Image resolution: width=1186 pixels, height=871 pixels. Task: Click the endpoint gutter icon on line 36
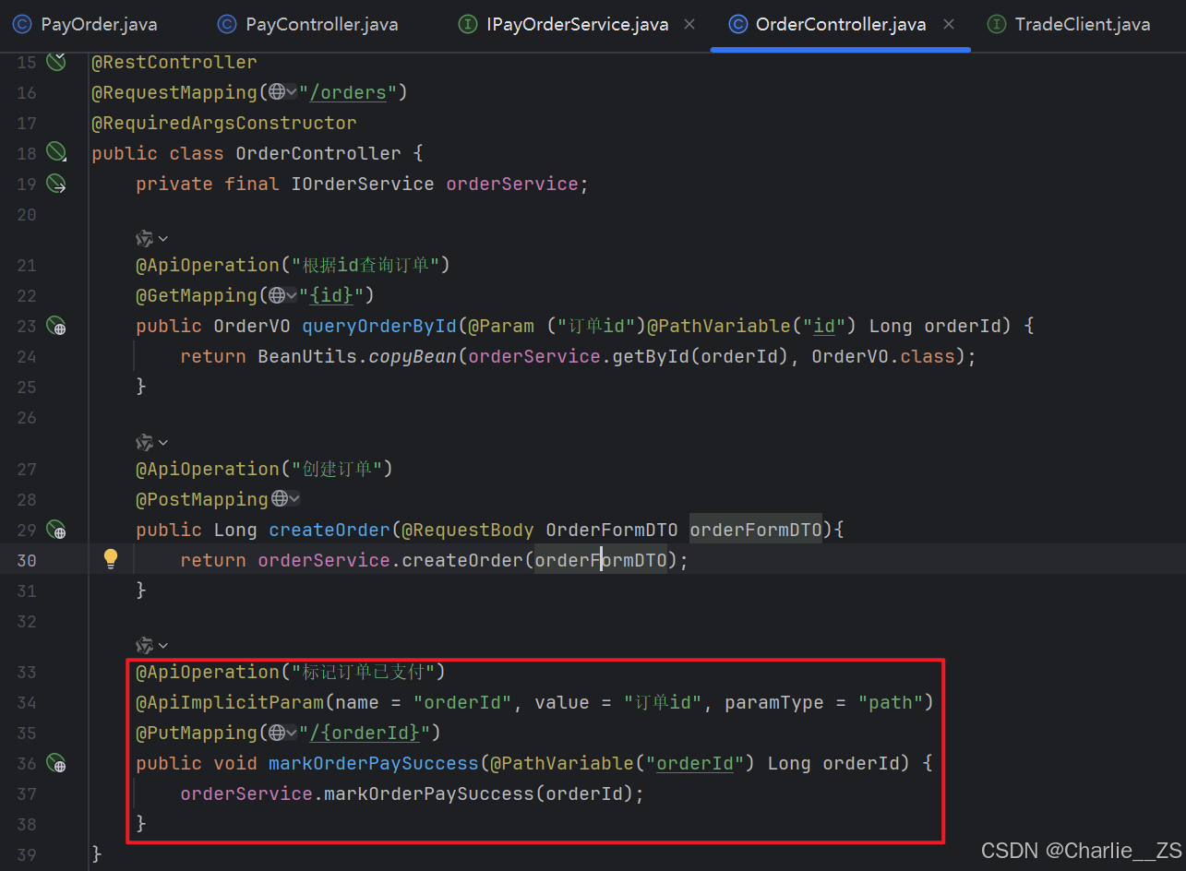(x=56, y=763)
